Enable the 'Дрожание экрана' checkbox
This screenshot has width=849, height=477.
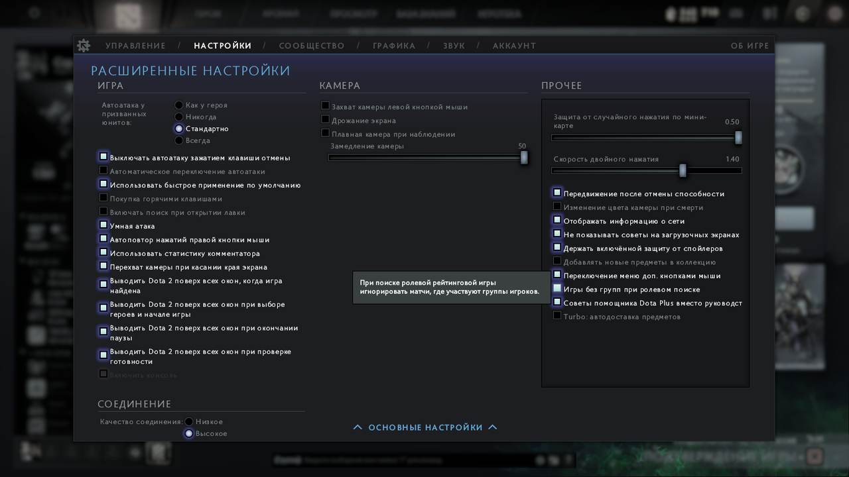click(x=325, y=120)
